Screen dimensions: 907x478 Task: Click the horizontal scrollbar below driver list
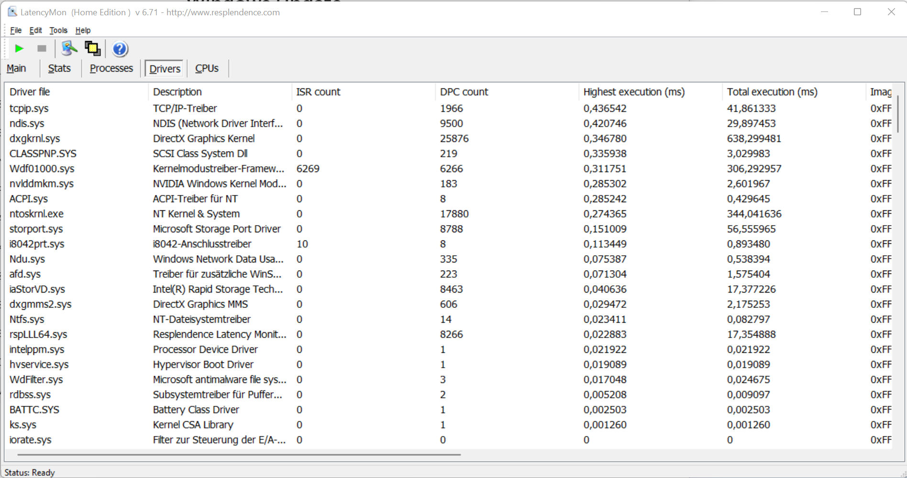[239, 455]
